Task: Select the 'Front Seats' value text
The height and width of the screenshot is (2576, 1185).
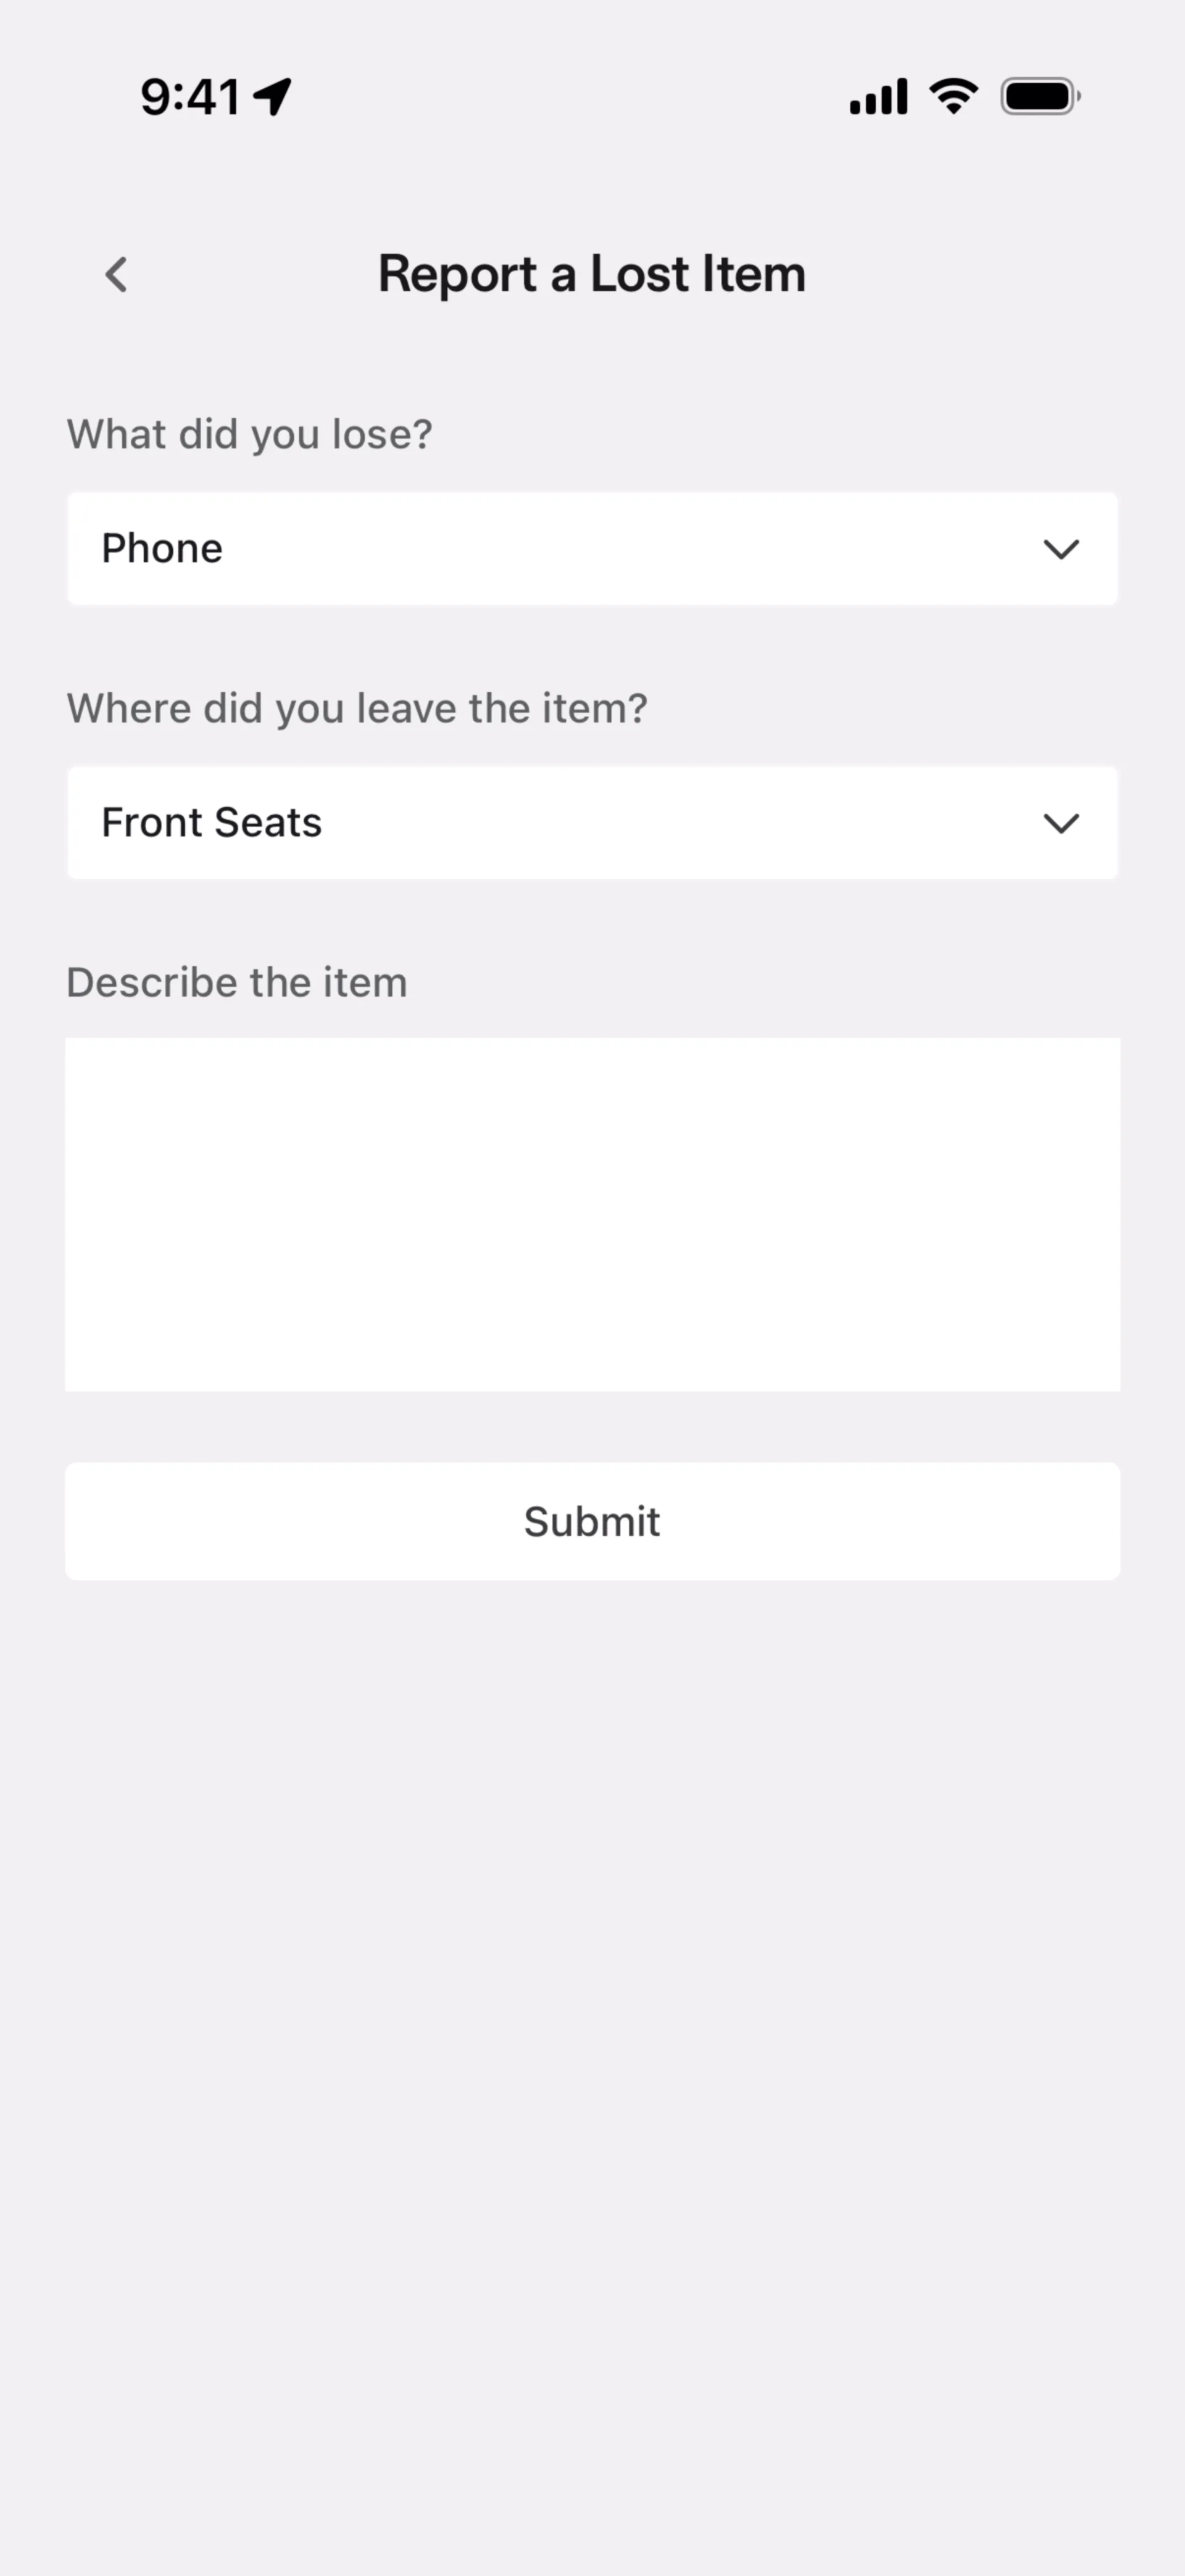Action: coord(212,823)
